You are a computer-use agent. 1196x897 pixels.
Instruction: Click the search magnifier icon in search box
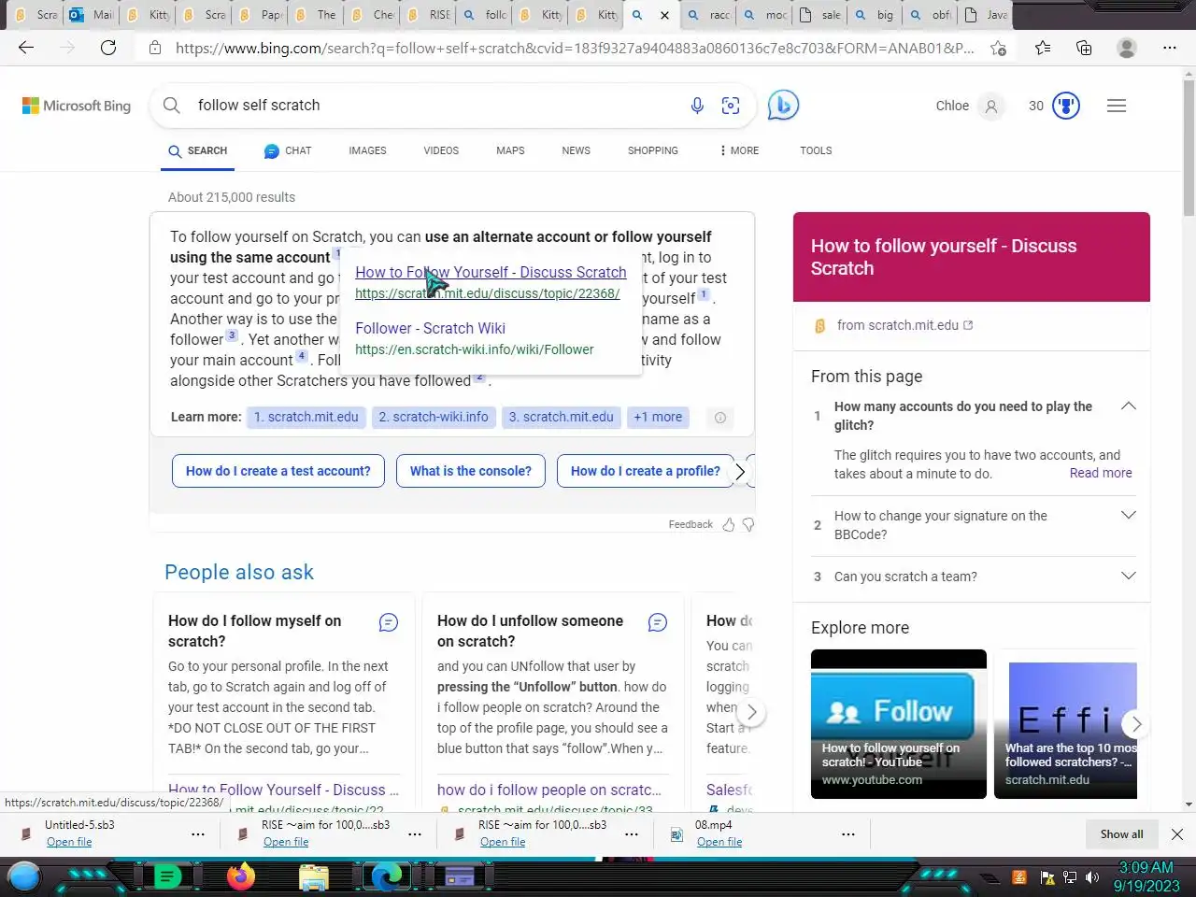[x=172, y=106]
